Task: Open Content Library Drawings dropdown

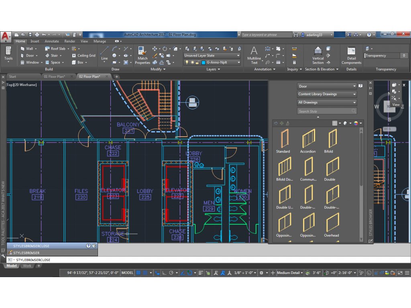Action: coord(327,94)
